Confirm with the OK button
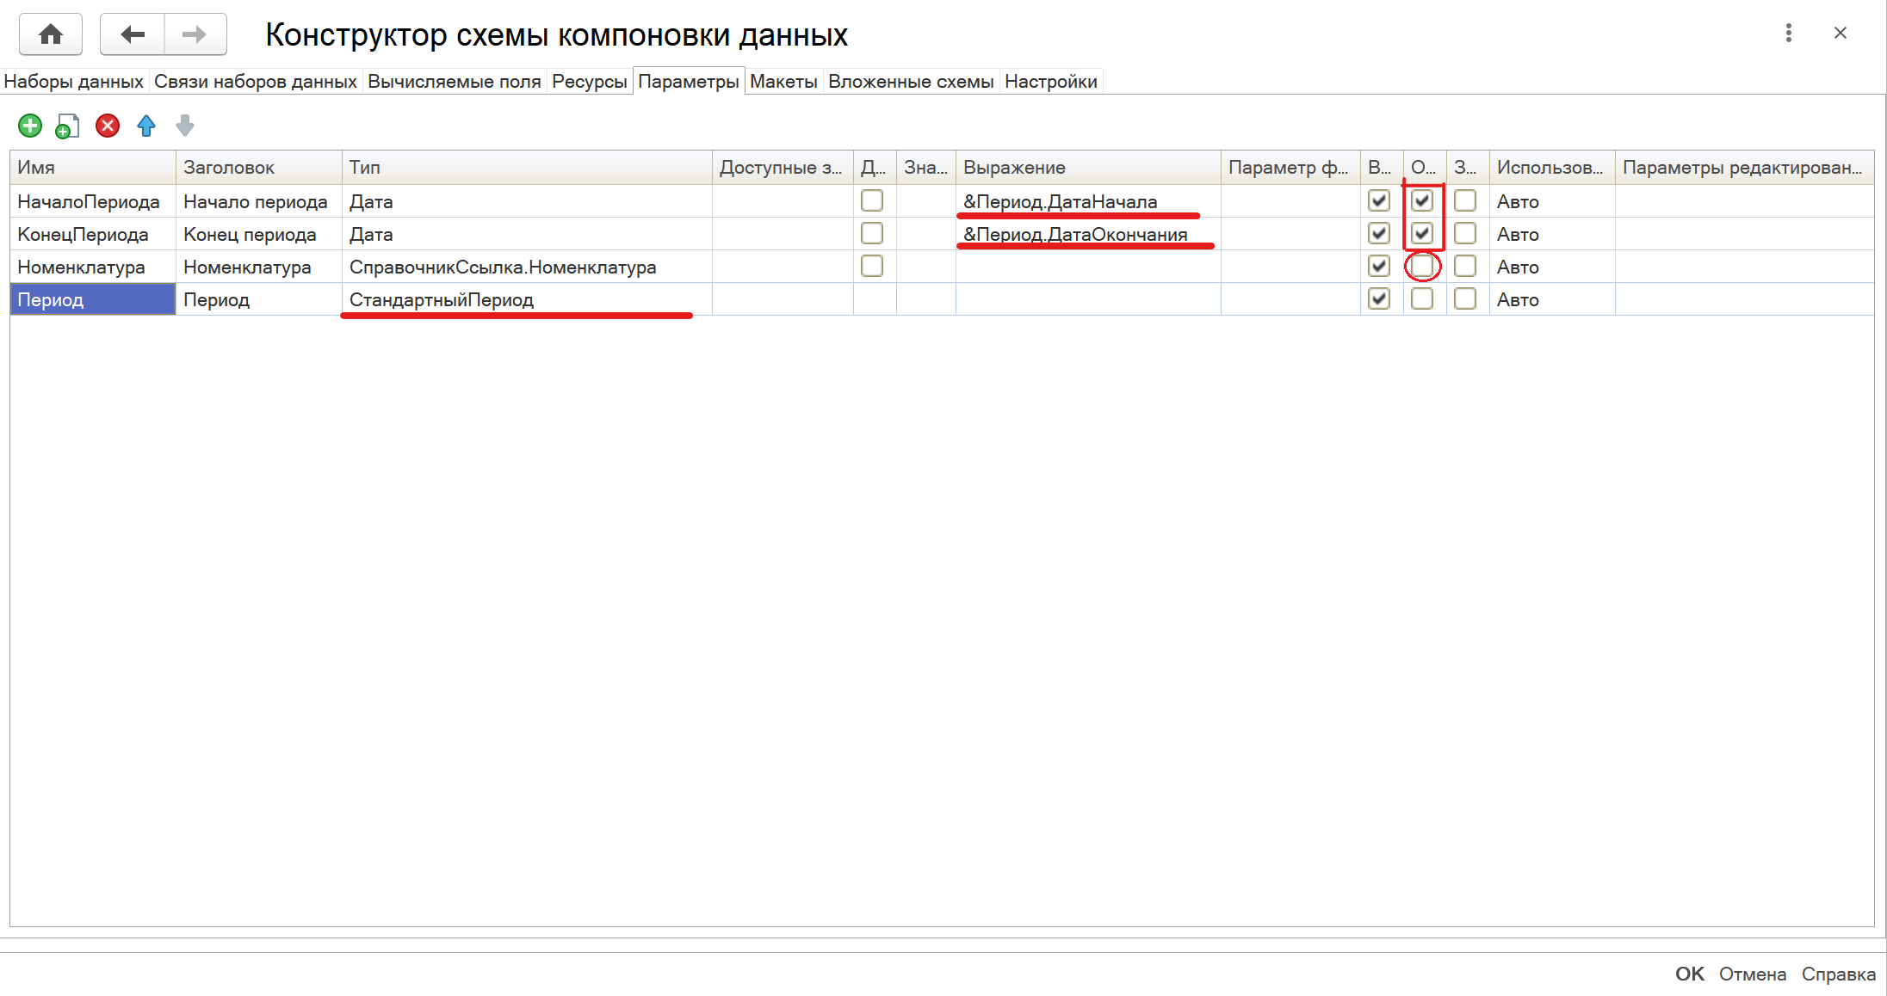1887x996 pixels. (1690, 974)
